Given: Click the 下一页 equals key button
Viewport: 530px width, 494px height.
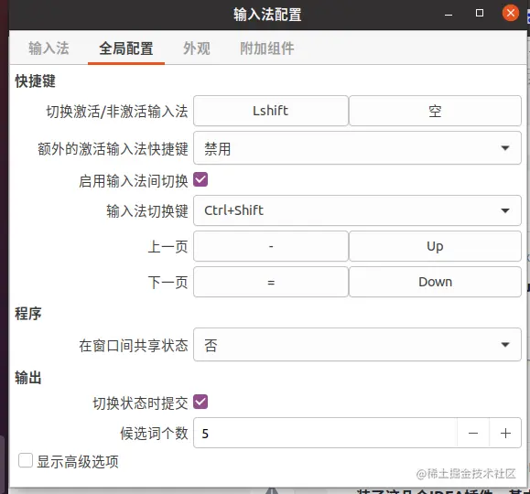Looking at the screenshot, I should [271, 282].
